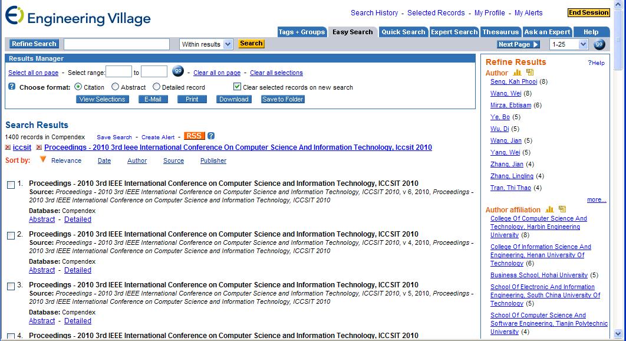Open Search History link
Viewport: 626px width, 341px height.
coord(374,13)
